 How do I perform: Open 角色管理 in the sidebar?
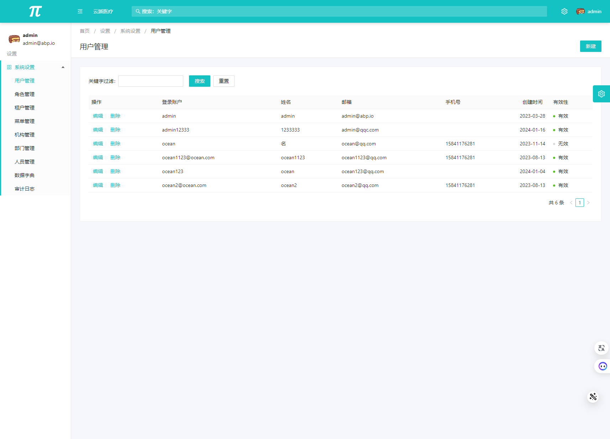pyautogui.click(x=25, y=94)
